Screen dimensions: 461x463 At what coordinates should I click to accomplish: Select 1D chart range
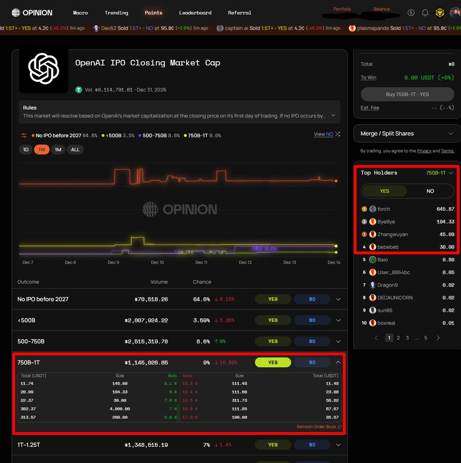[26, 150]
